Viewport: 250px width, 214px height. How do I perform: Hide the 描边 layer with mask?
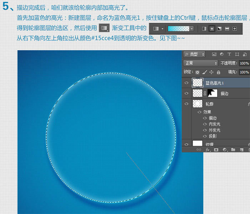pos(186,93)
